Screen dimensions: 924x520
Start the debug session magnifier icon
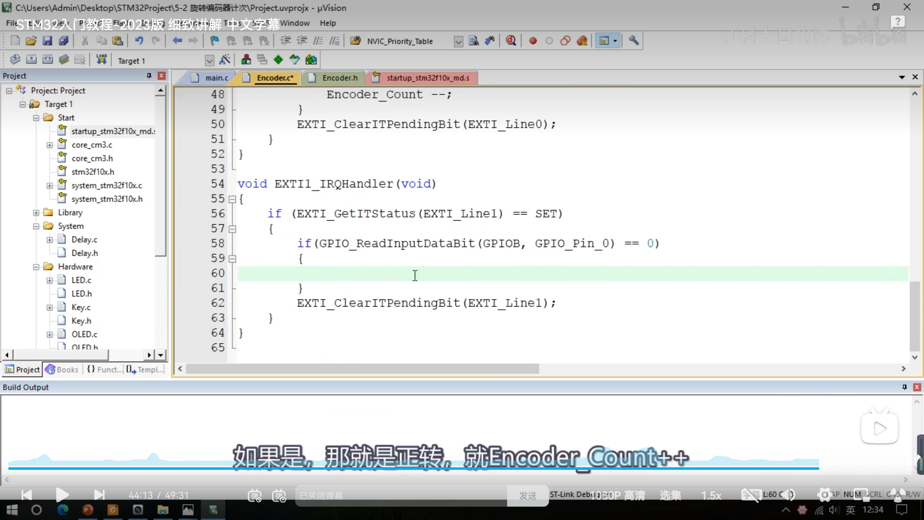(x=511, y=41)
